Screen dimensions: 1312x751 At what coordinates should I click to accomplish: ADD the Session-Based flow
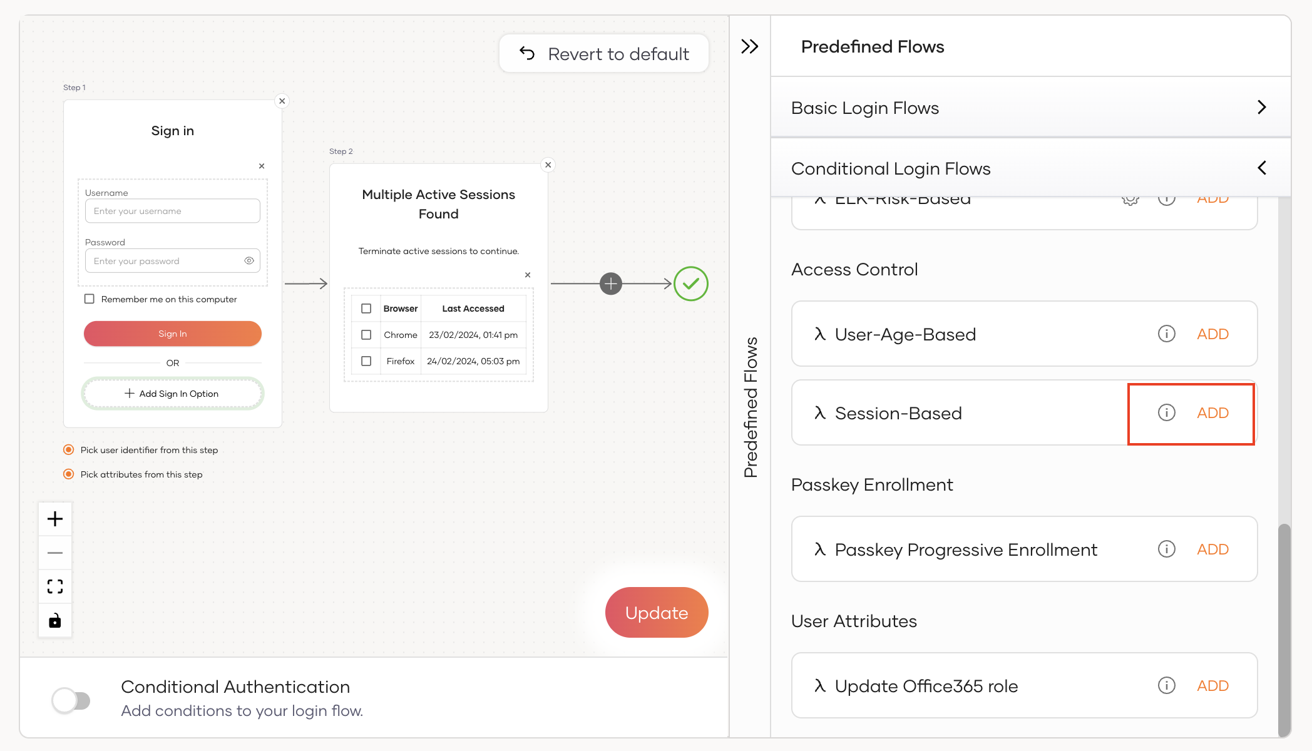click(1212, 413)
